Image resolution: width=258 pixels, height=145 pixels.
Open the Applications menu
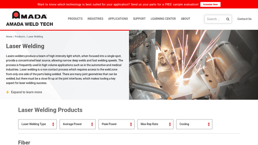coord(118,19)
